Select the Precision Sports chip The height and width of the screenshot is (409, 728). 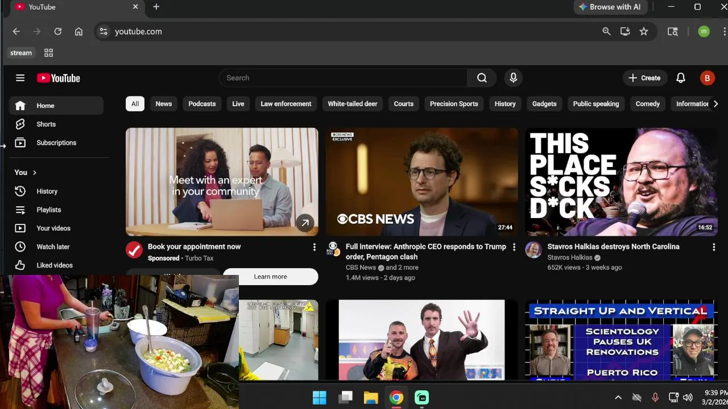coord(454,104)
